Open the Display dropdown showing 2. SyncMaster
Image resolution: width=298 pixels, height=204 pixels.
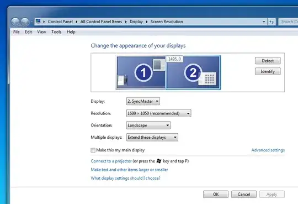[143, 101]
